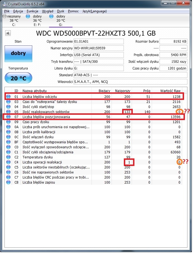Click the status icon for Czas do rozkręcenia talerzy
193x253 pixels.
[x=8, y=102]
